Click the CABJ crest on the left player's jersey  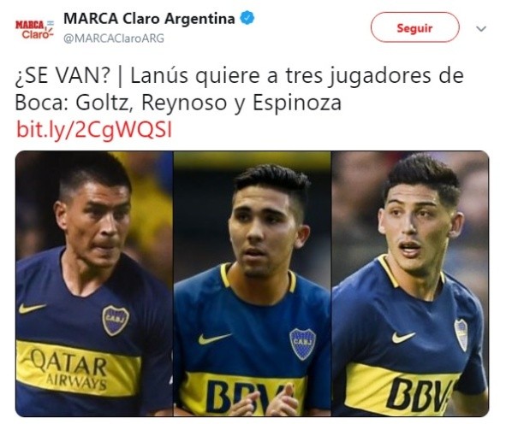(x=116, y=321)
